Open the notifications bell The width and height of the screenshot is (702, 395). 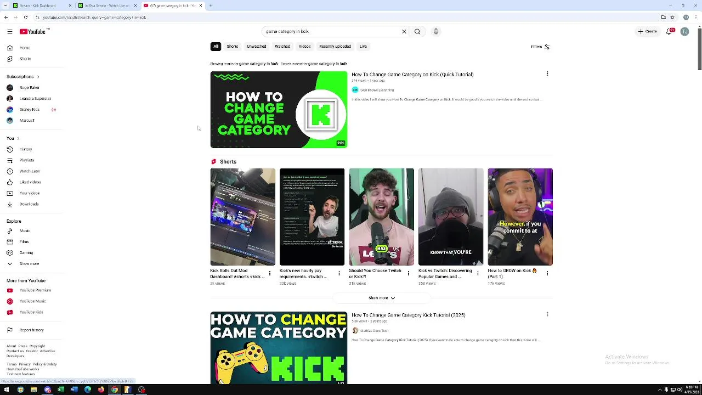tap(670, 31)
